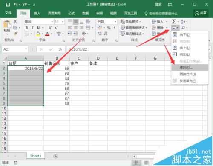Choose 两端对齐(J) from the fill menu
Viewport: 213px width, 166px height.
pos(190,74)
